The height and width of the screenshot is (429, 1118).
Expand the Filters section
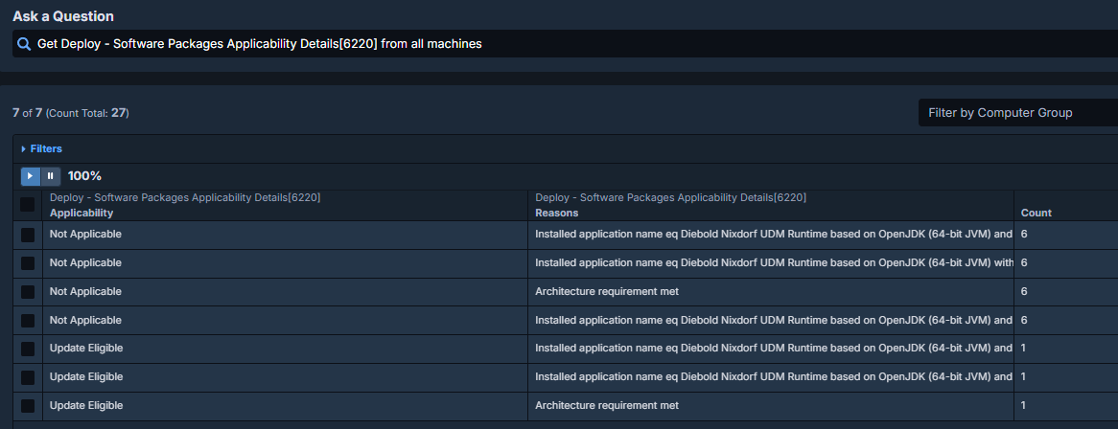[41, 149]
